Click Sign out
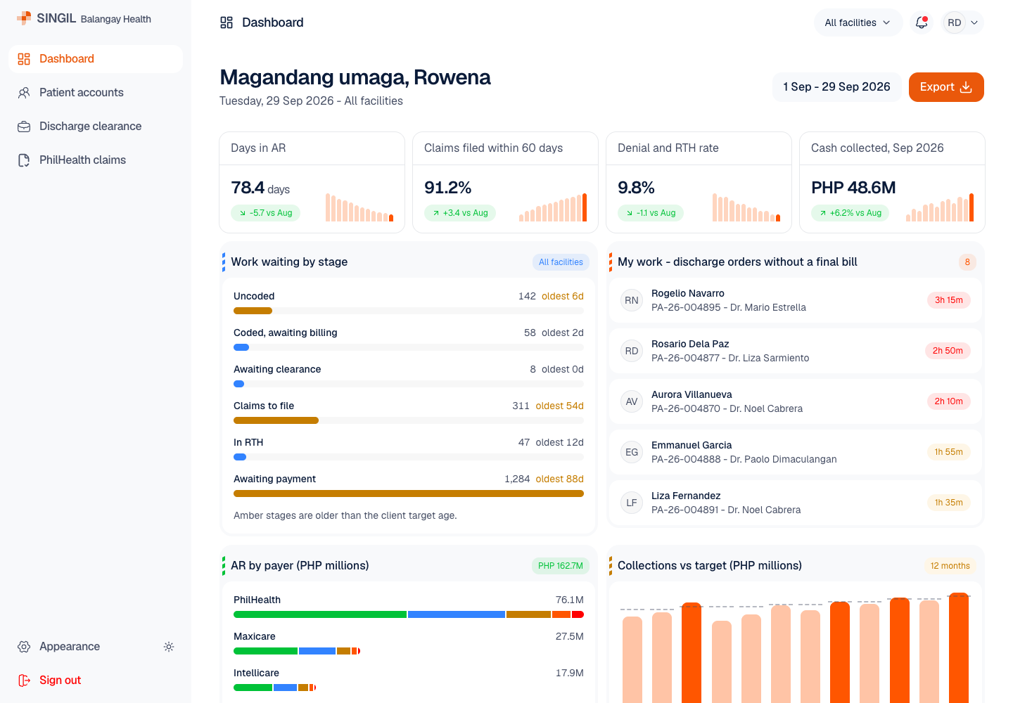 [96, 681]
